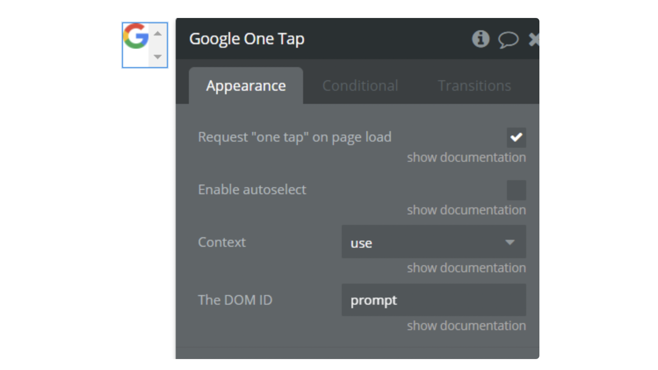This screenshot has width=658, height=370.
Task: Click the down arrow beside the Google logo
Action: click(158, 57)
